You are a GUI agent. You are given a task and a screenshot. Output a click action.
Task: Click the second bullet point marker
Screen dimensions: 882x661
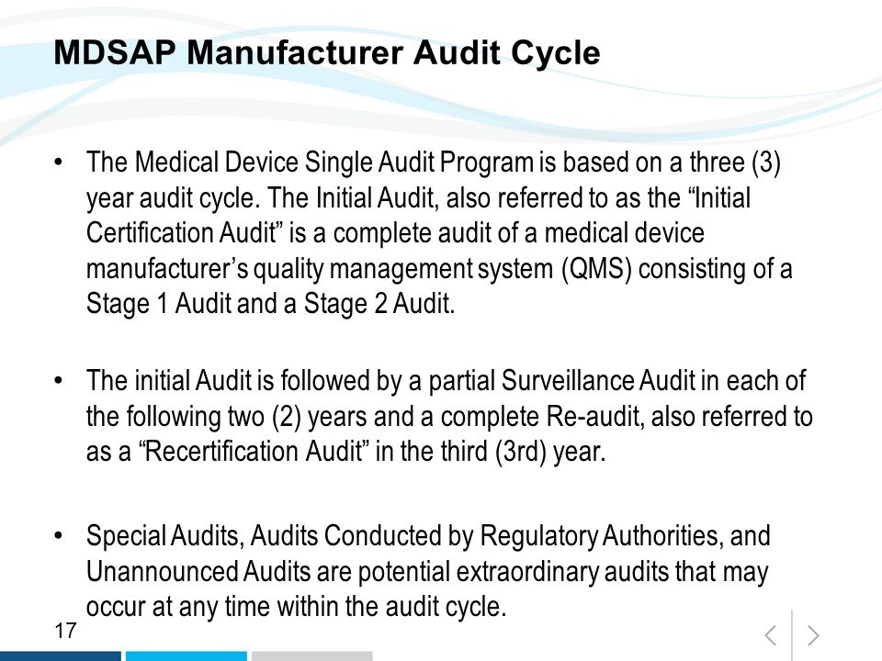tap(59, 380)
